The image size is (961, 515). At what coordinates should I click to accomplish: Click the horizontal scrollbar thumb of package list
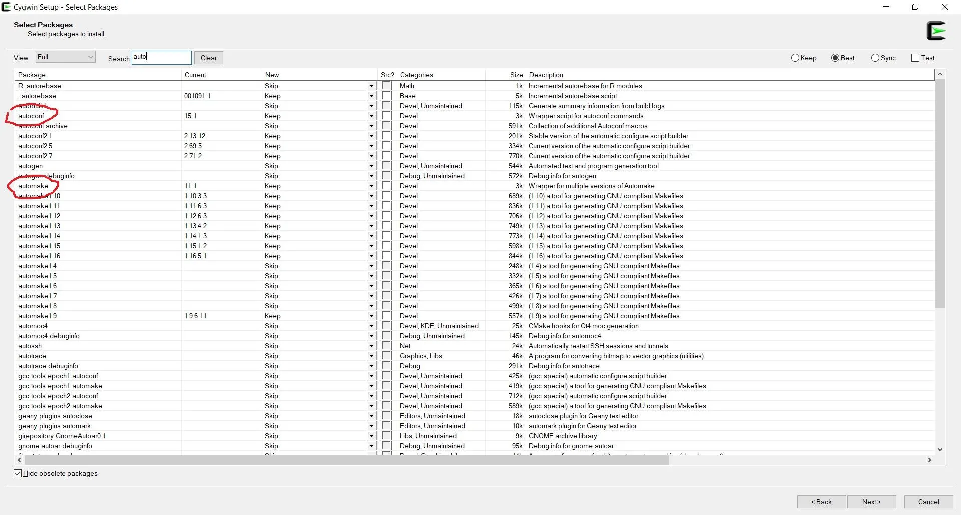pos(346,460)
